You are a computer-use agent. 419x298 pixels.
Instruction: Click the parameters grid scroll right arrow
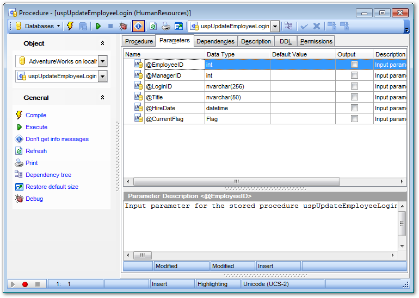pos(402,181)
